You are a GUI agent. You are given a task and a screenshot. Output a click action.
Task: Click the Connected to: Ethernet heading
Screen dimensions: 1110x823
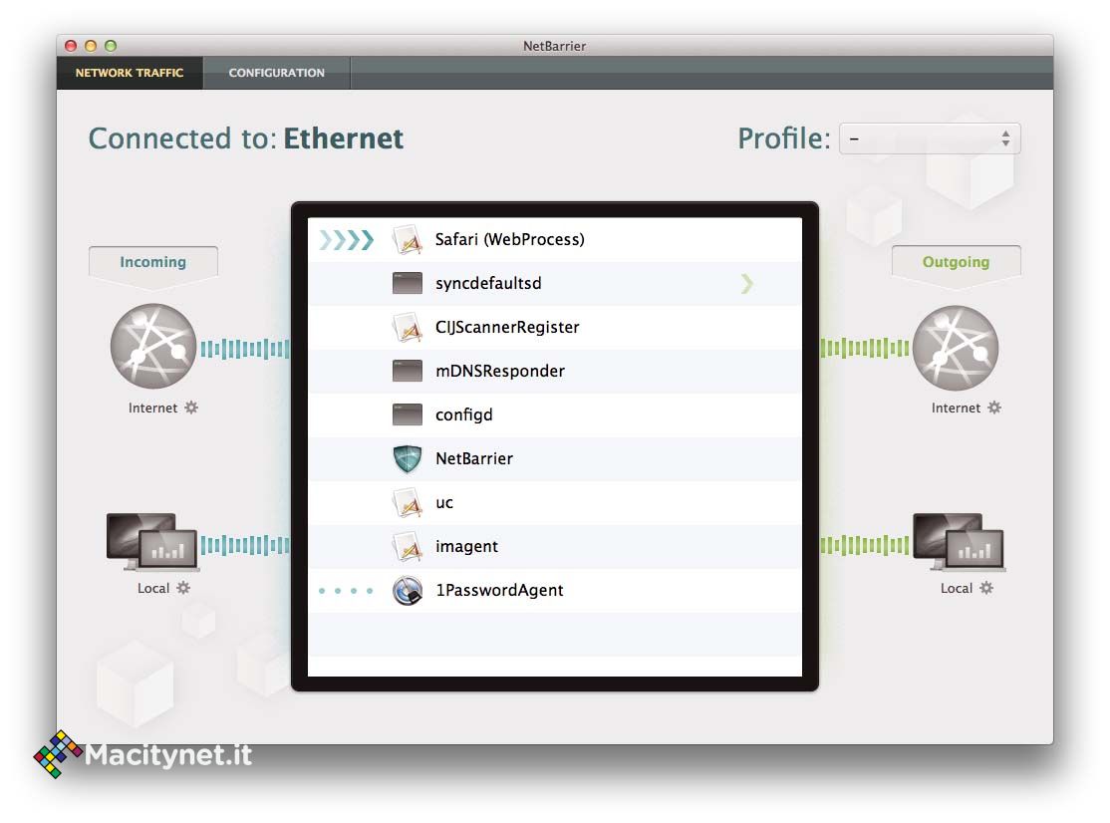click(246, 138)
